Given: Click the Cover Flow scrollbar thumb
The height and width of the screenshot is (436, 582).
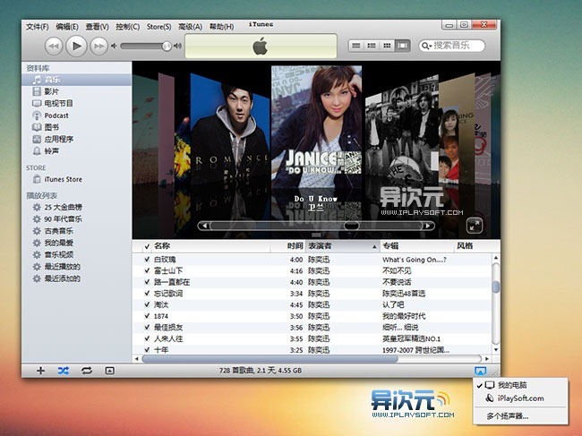Looking at the screenshot, I should [351, 226].
